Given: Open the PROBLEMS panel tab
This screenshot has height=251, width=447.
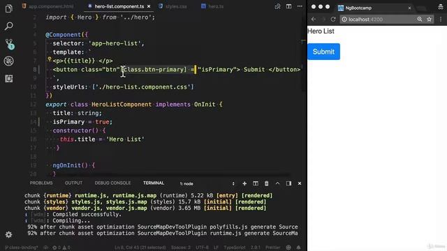Looking at the screenshot, I should point(41,183).
